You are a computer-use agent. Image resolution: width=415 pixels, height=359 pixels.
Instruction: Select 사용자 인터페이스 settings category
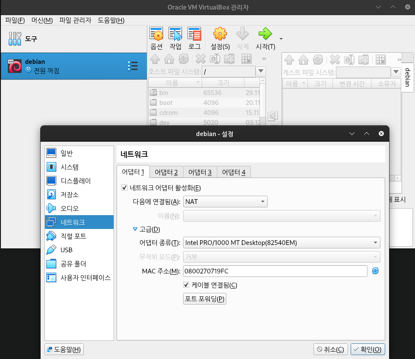click(x=79, y=277)
